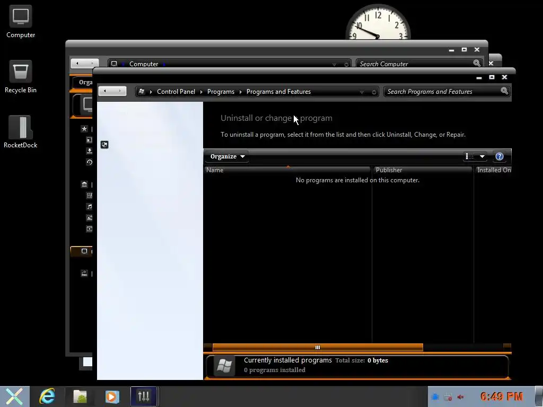Click the horizontal scrollbar thumb
Image resolution: width=543 pixels, height=407 pixels.
(x=318, y=347)
